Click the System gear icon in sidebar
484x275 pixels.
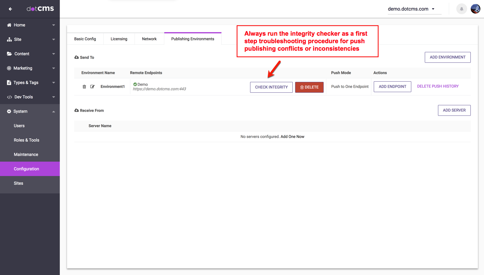tap(9, 111)
